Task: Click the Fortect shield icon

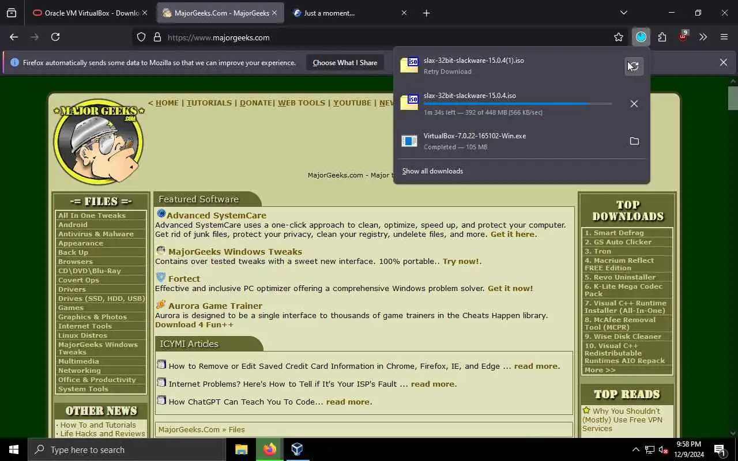Action: (x=161, y=277)
